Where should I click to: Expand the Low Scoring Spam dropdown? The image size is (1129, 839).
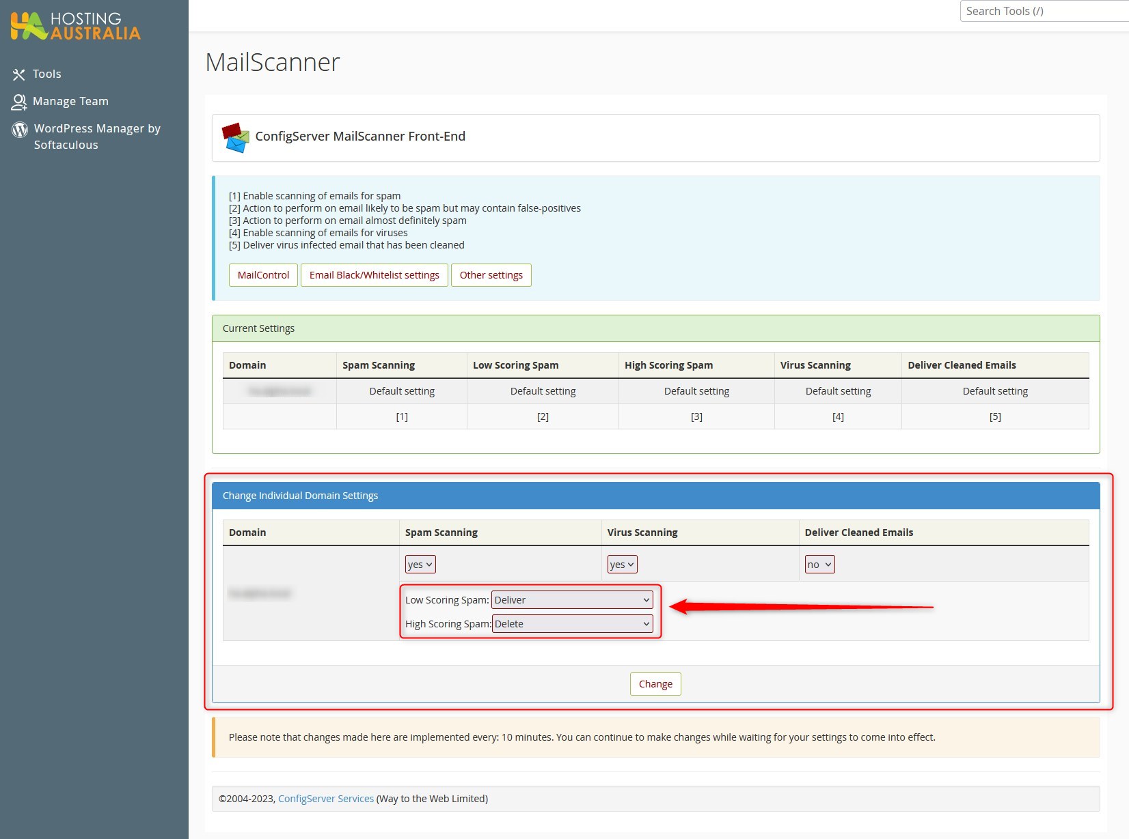pos(571,600)
